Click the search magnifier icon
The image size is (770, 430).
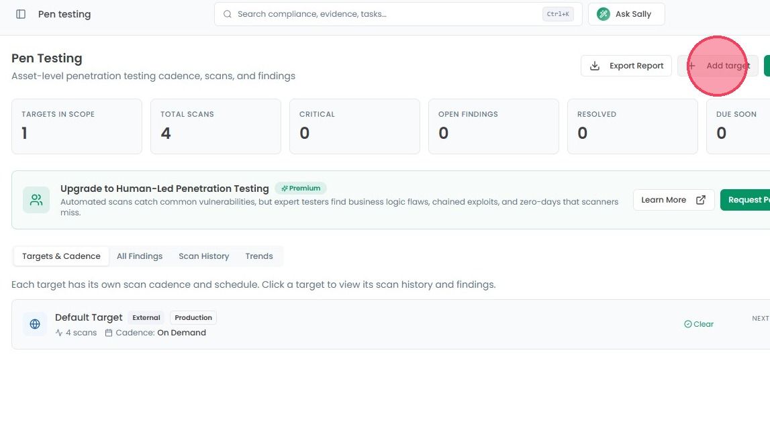coord(228,14)
